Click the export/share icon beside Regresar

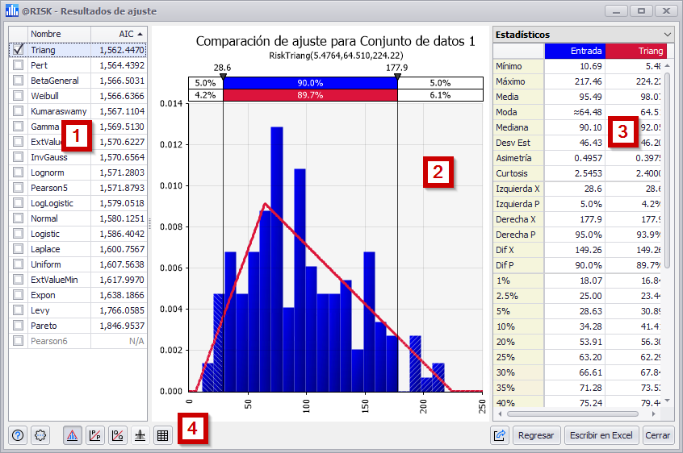500,435
